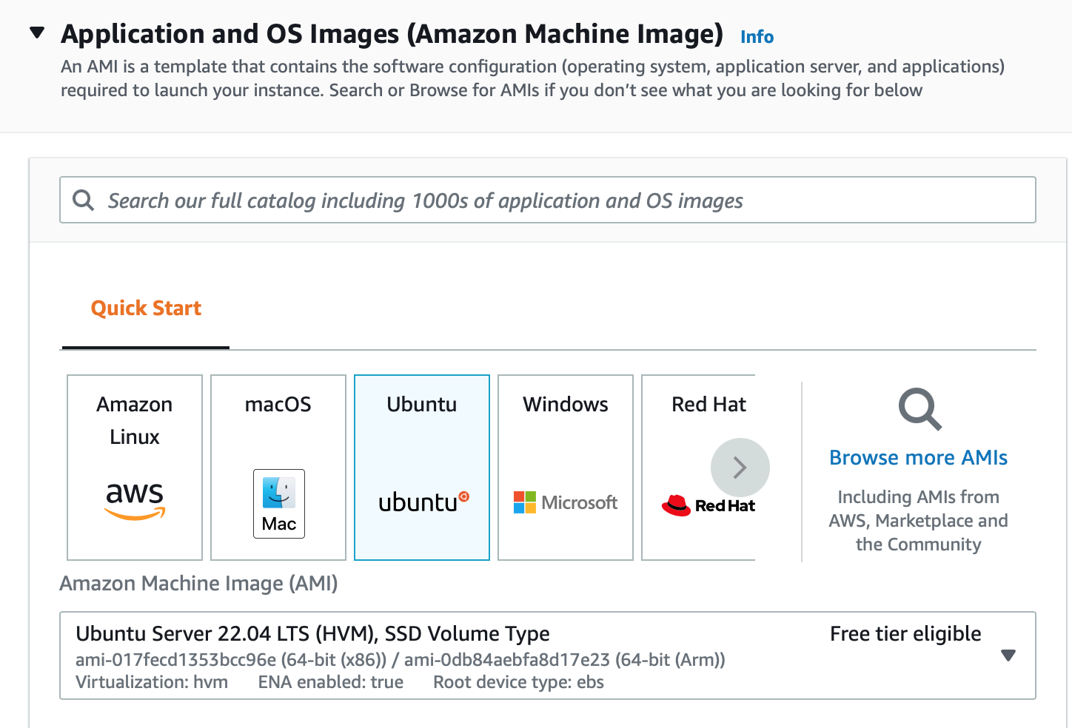Click 'Including AMIs from AWS, Marketplace' description

coord(918,521)
